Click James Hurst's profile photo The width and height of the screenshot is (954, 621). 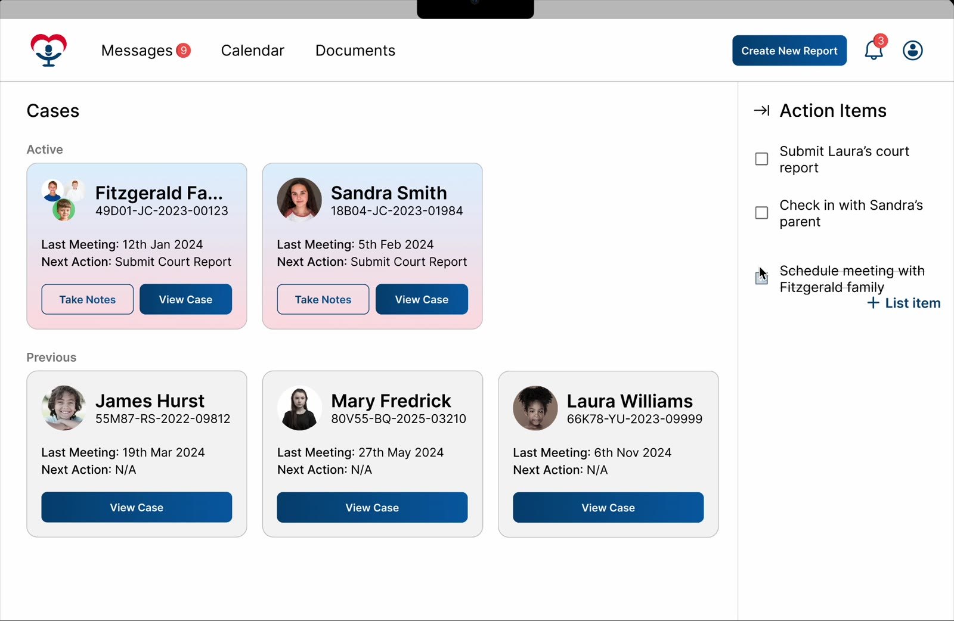(x=64, y=408)
